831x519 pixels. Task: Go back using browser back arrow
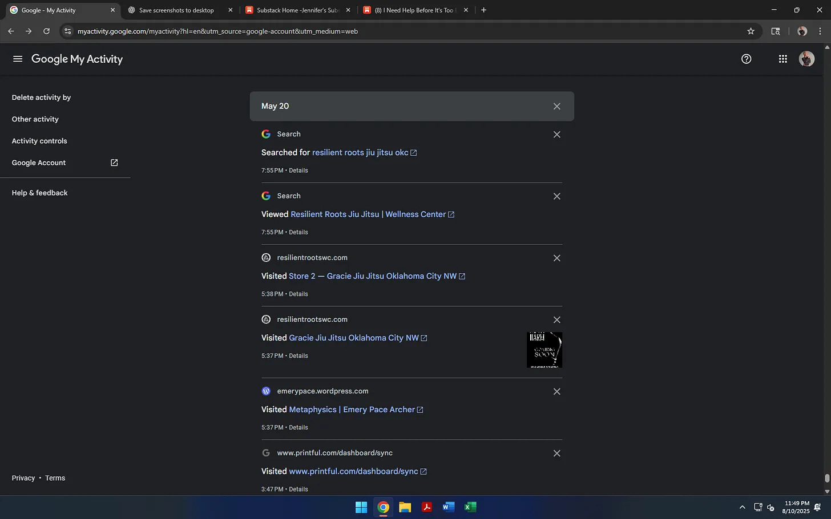pos(11,31)
